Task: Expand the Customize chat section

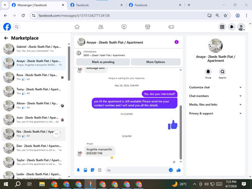Action: 215,87
